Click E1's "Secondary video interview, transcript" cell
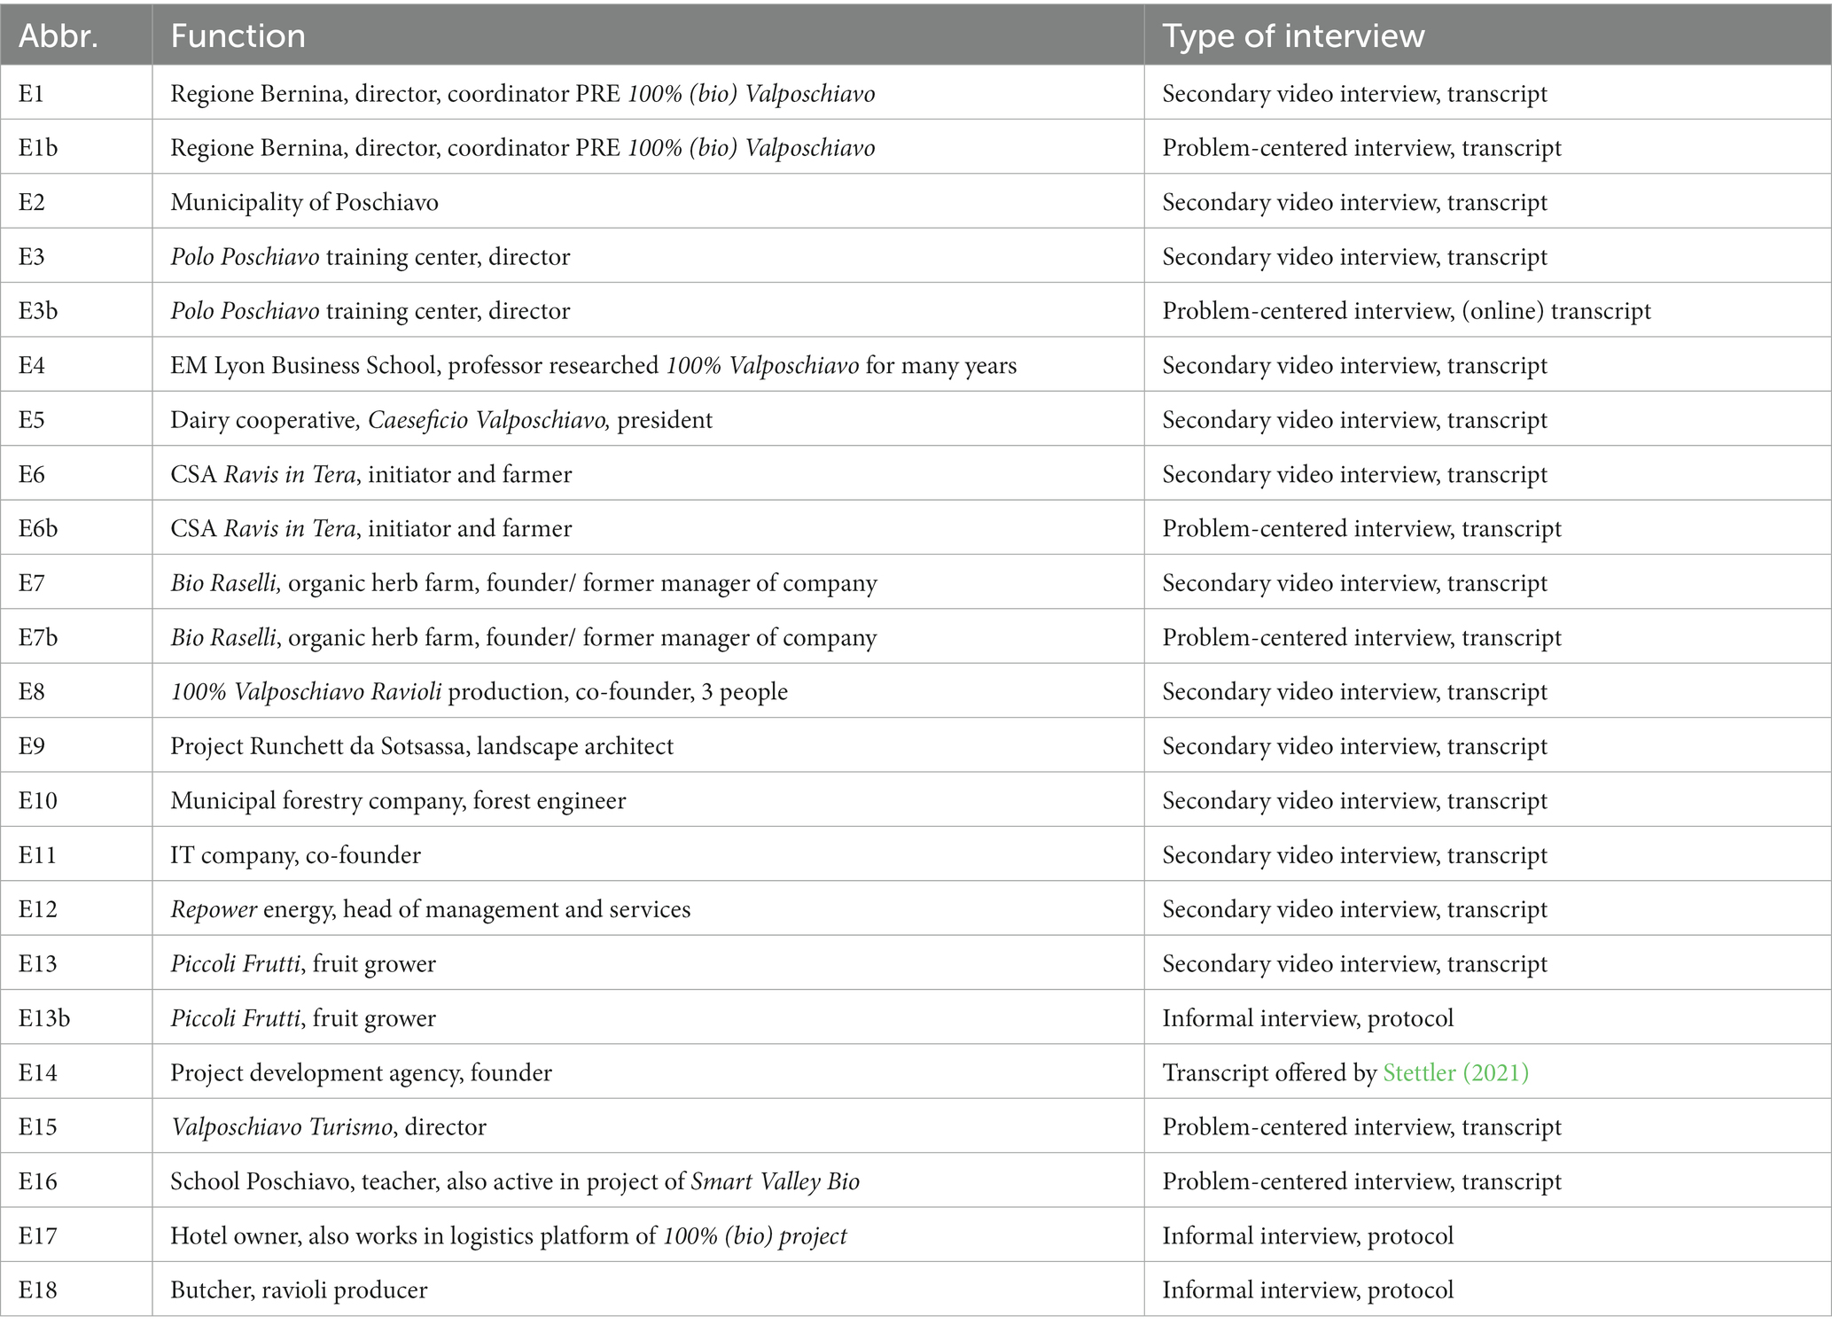 (1488, 93)
